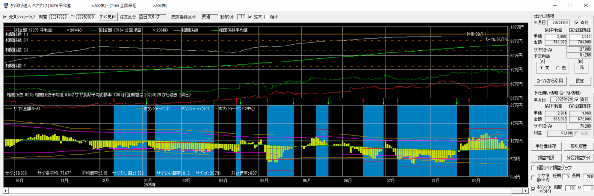Open the 売買条件区分 field showing 共通
The image size is (594, 196).
pos(209,17)
